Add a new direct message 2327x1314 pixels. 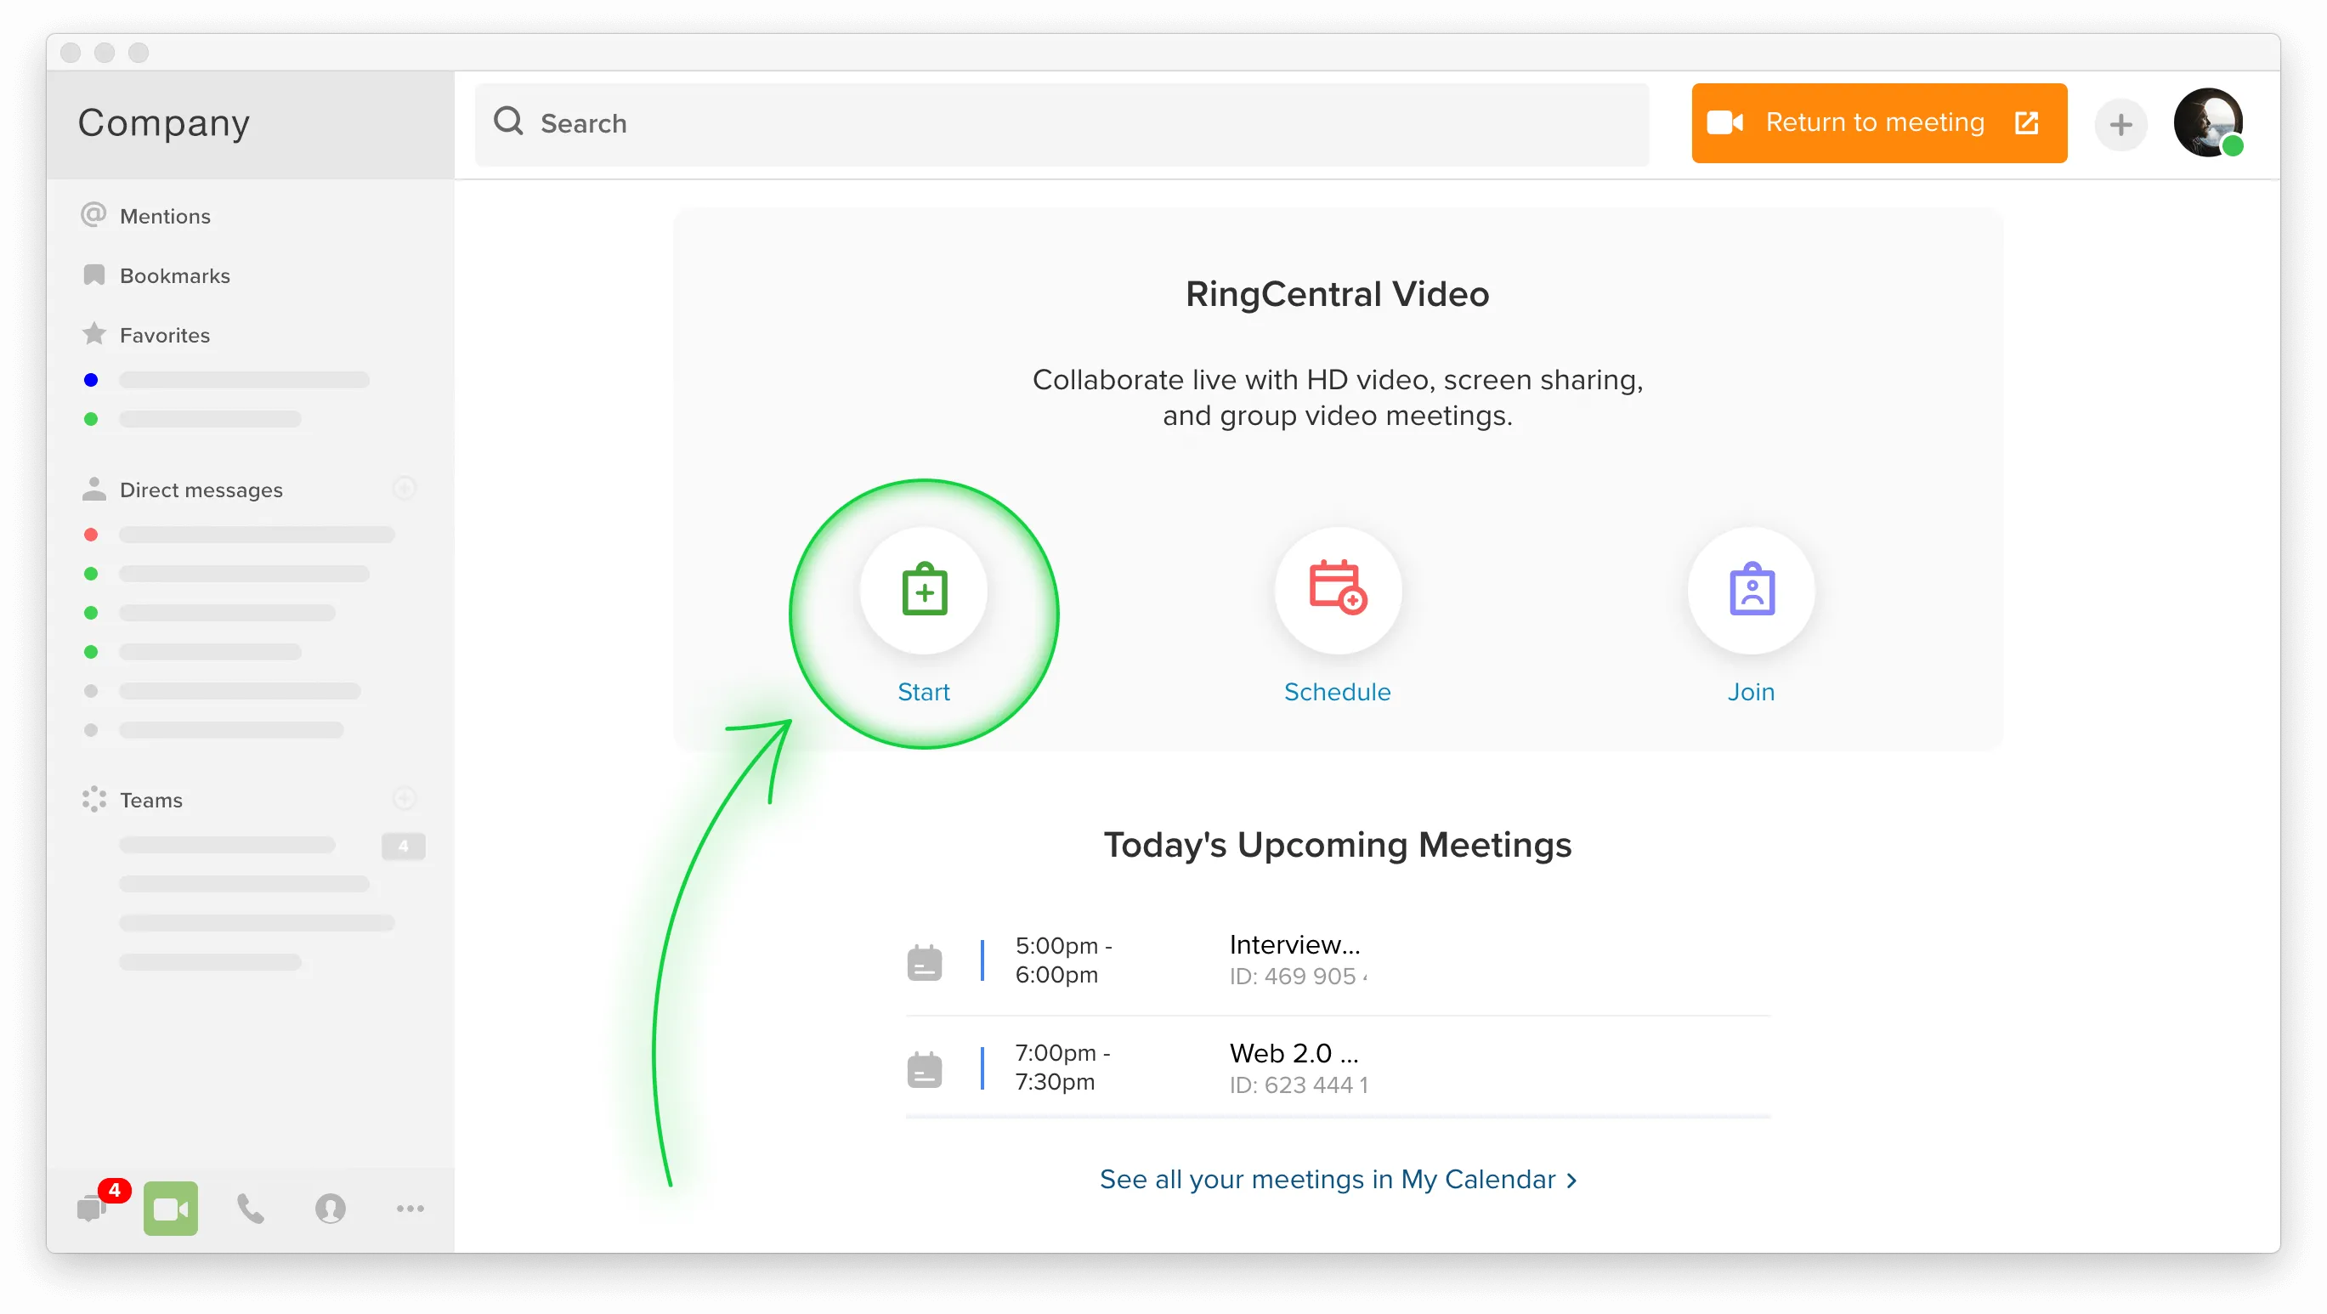[x=404, y=489]
